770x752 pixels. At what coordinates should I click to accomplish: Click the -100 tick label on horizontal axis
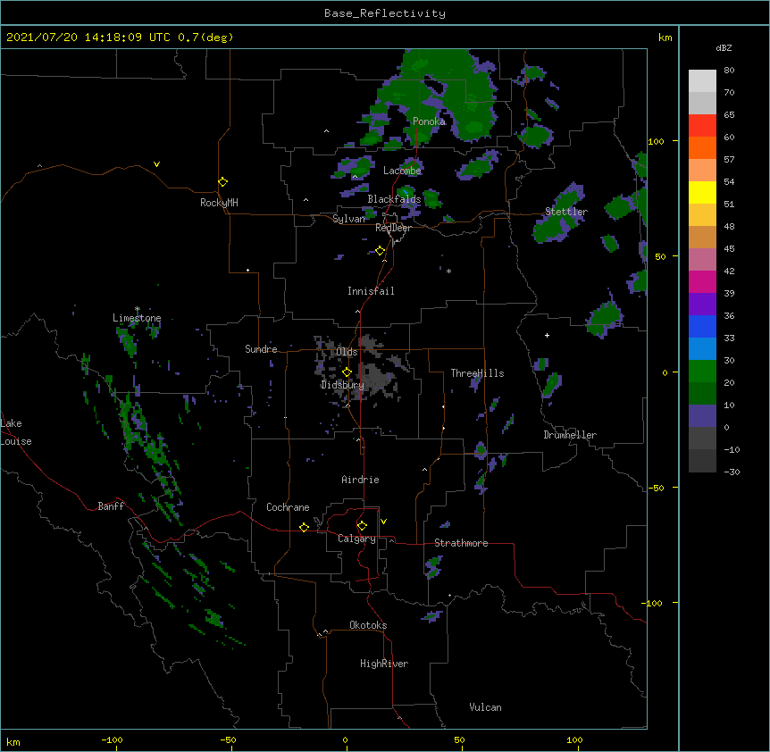click(112, 739)
